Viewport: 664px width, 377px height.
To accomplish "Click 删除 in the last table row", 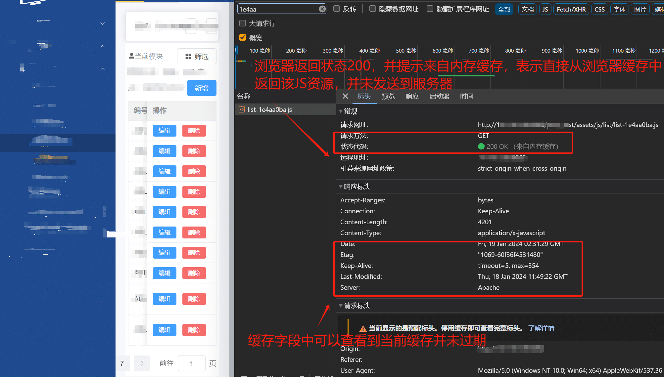I will point(194,330).
